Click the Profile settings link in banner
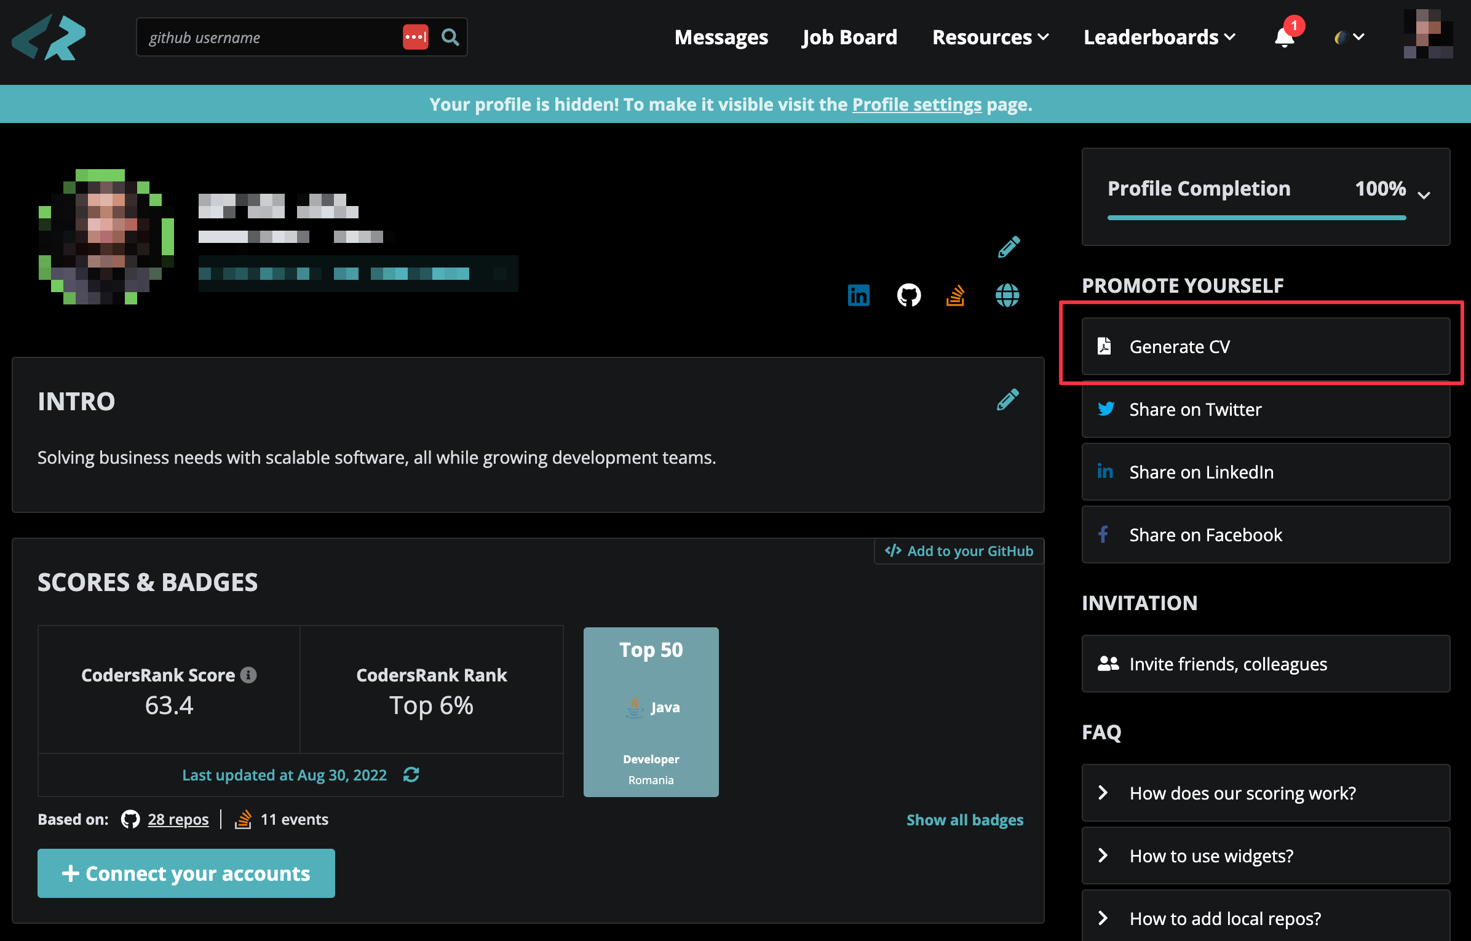This screenshot has width=1471, height=941. (917, 105)
